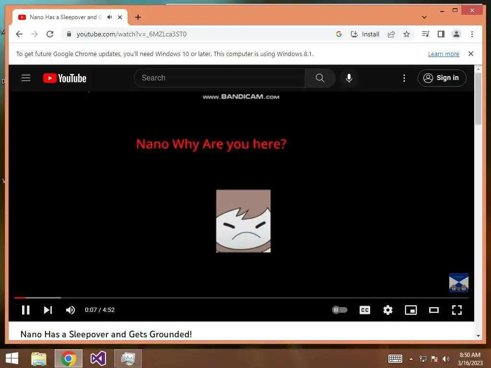Image resolution: width=491 pixels, height=368 pixels.
Task: Open Chrome side panel
Action: pos(441,34)
